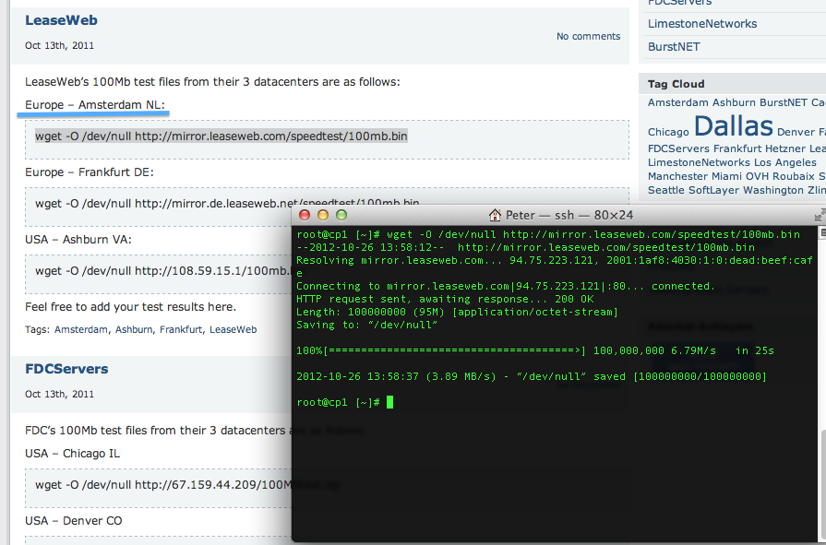This screenshot has width=826, height=545.
Task: Click the Chicago wget 67.159.44.209 command
Action: 163,484
